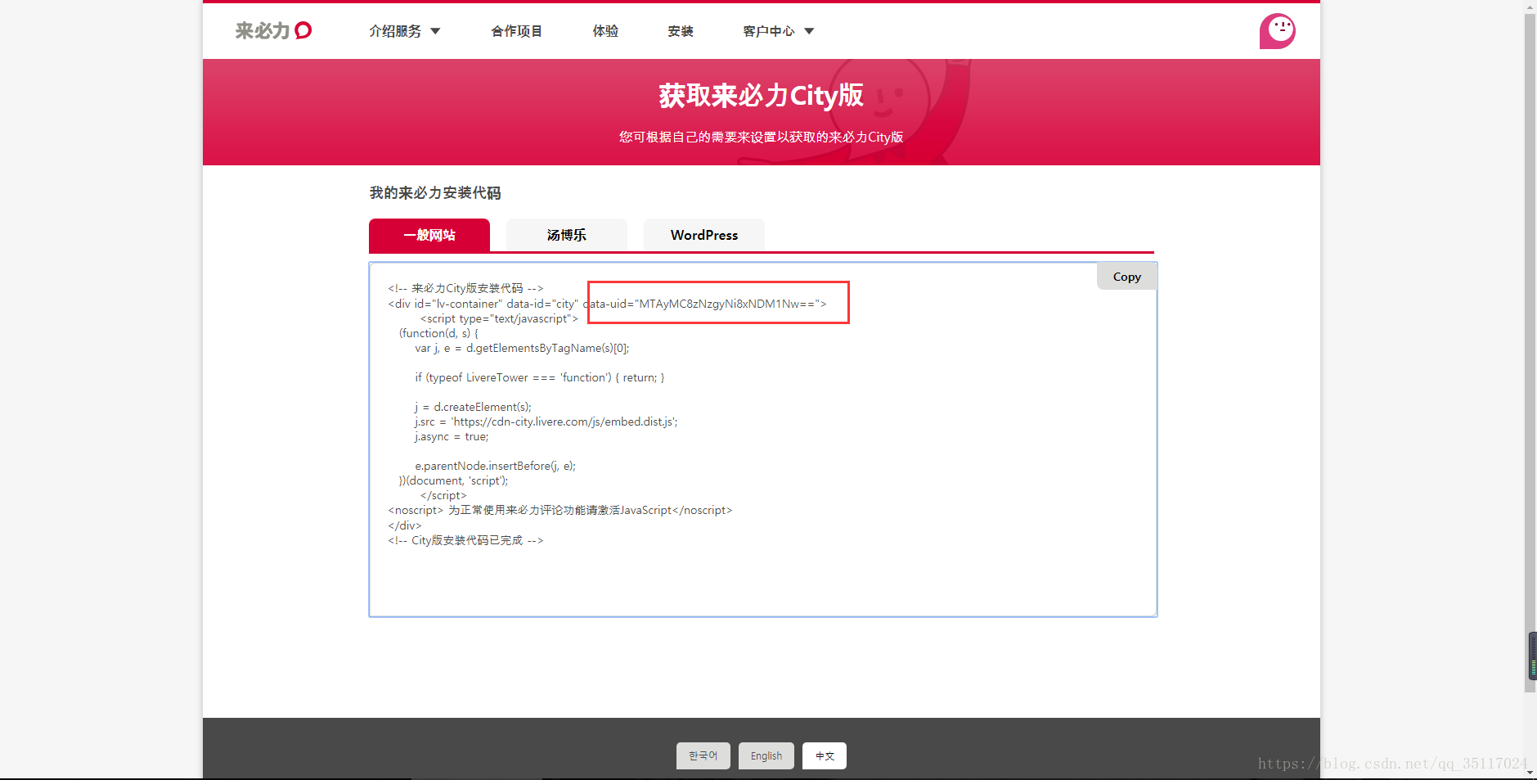Open the pink avatar profile icon

click(x=1277, y=31)
